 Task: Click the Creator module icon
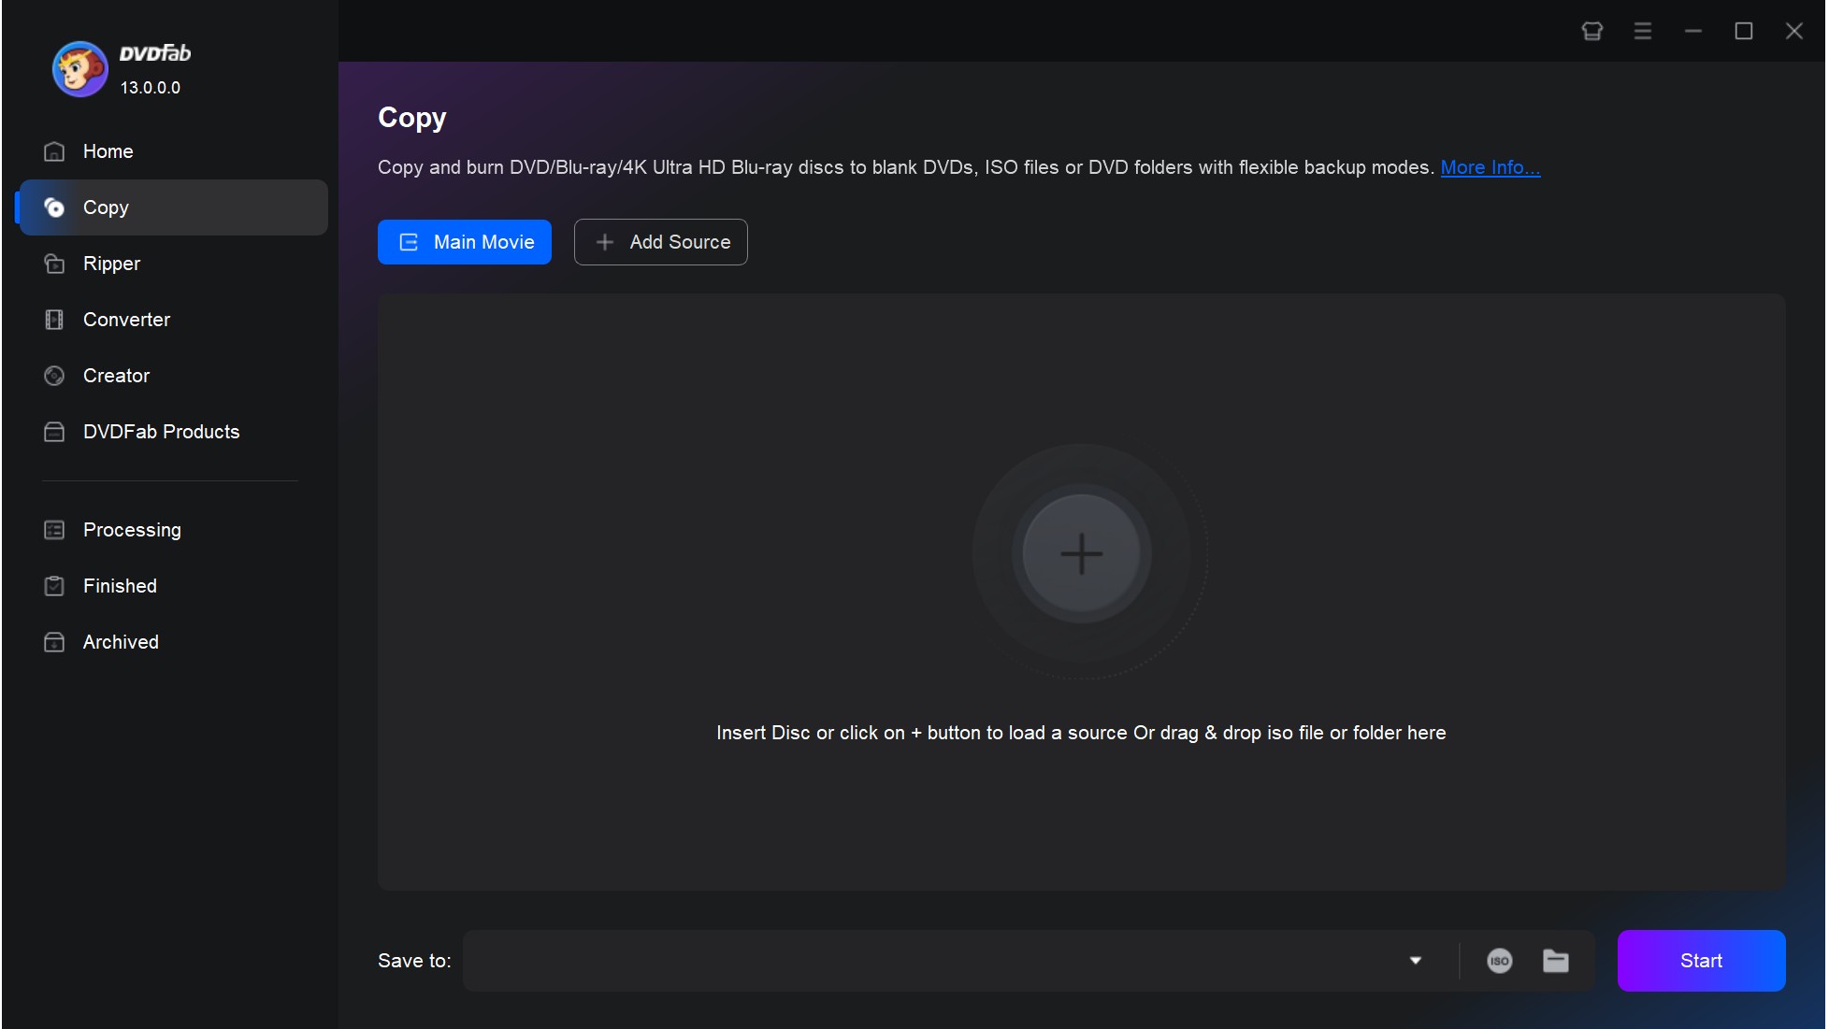[x=55, y=375]
